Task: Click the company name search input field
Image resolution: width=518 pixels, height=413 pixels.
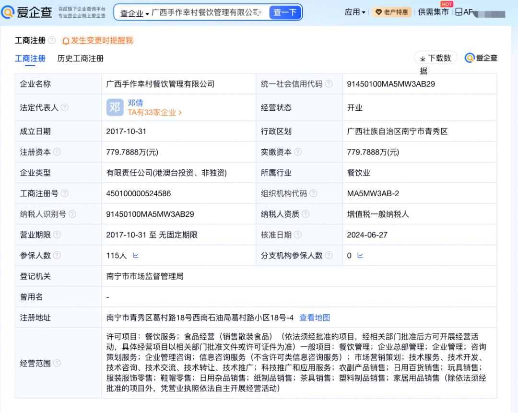Action: (x=204, y=12)
